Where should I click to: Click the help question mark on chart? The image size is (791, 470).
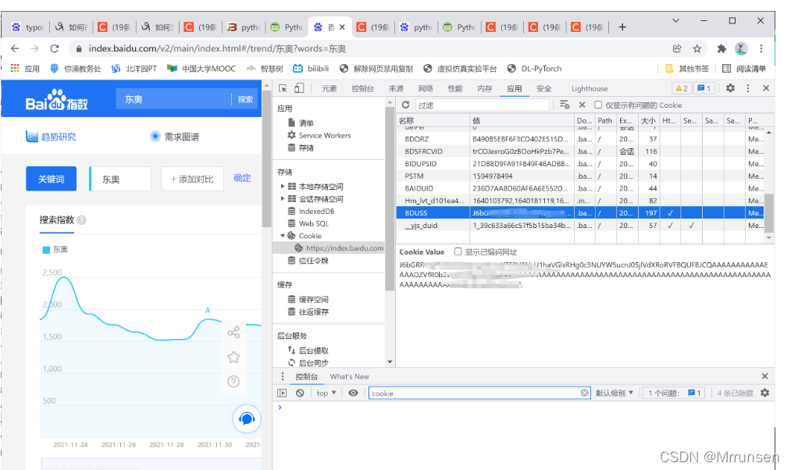coord(233,381)
